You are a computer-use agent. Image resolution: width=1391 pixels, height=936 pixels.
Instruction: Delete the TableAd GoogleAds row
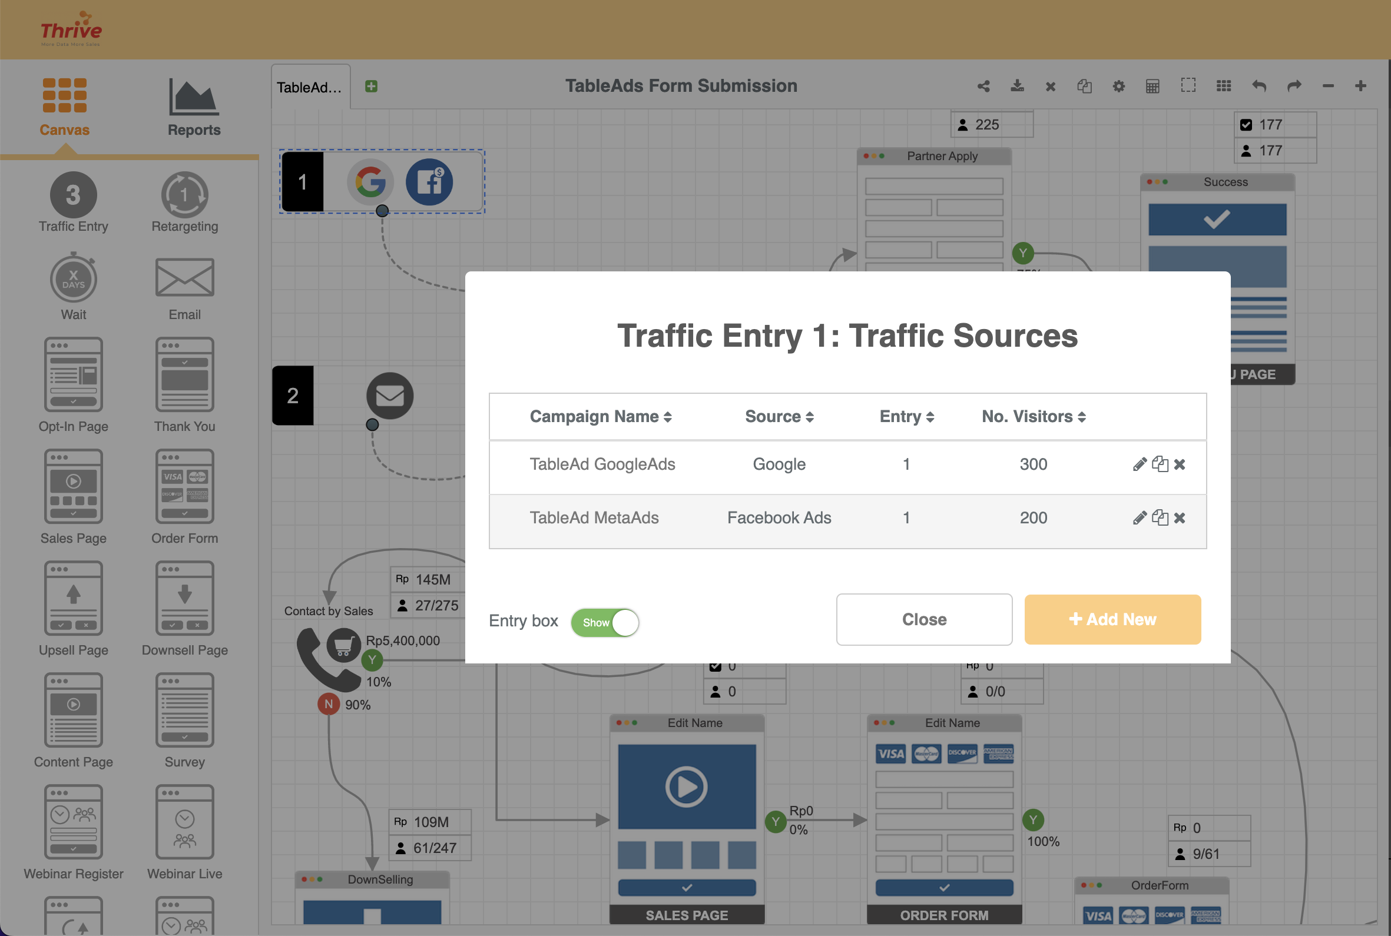coord(1180,464)
